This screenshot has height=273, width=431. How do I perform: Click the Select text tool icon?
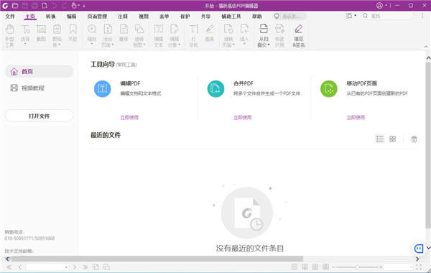pos(25,29)
